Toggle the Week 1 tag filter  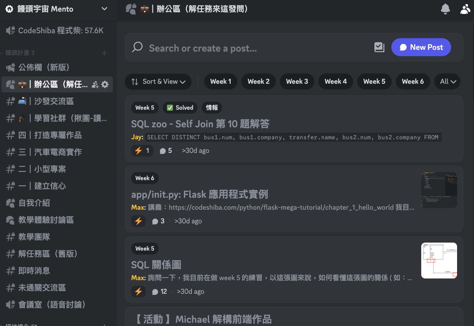pyautogui.click(x=220, y=81)
